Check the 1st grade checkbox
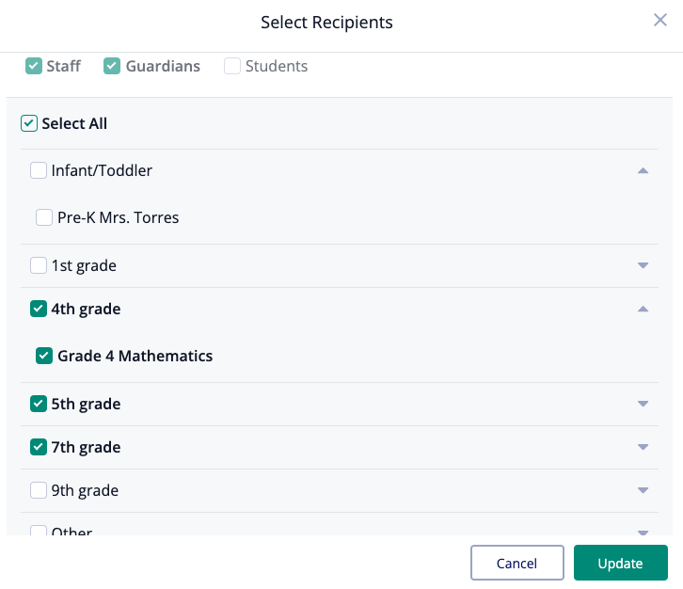This screenshot has height=589, width=683. [x=39, y=265]
